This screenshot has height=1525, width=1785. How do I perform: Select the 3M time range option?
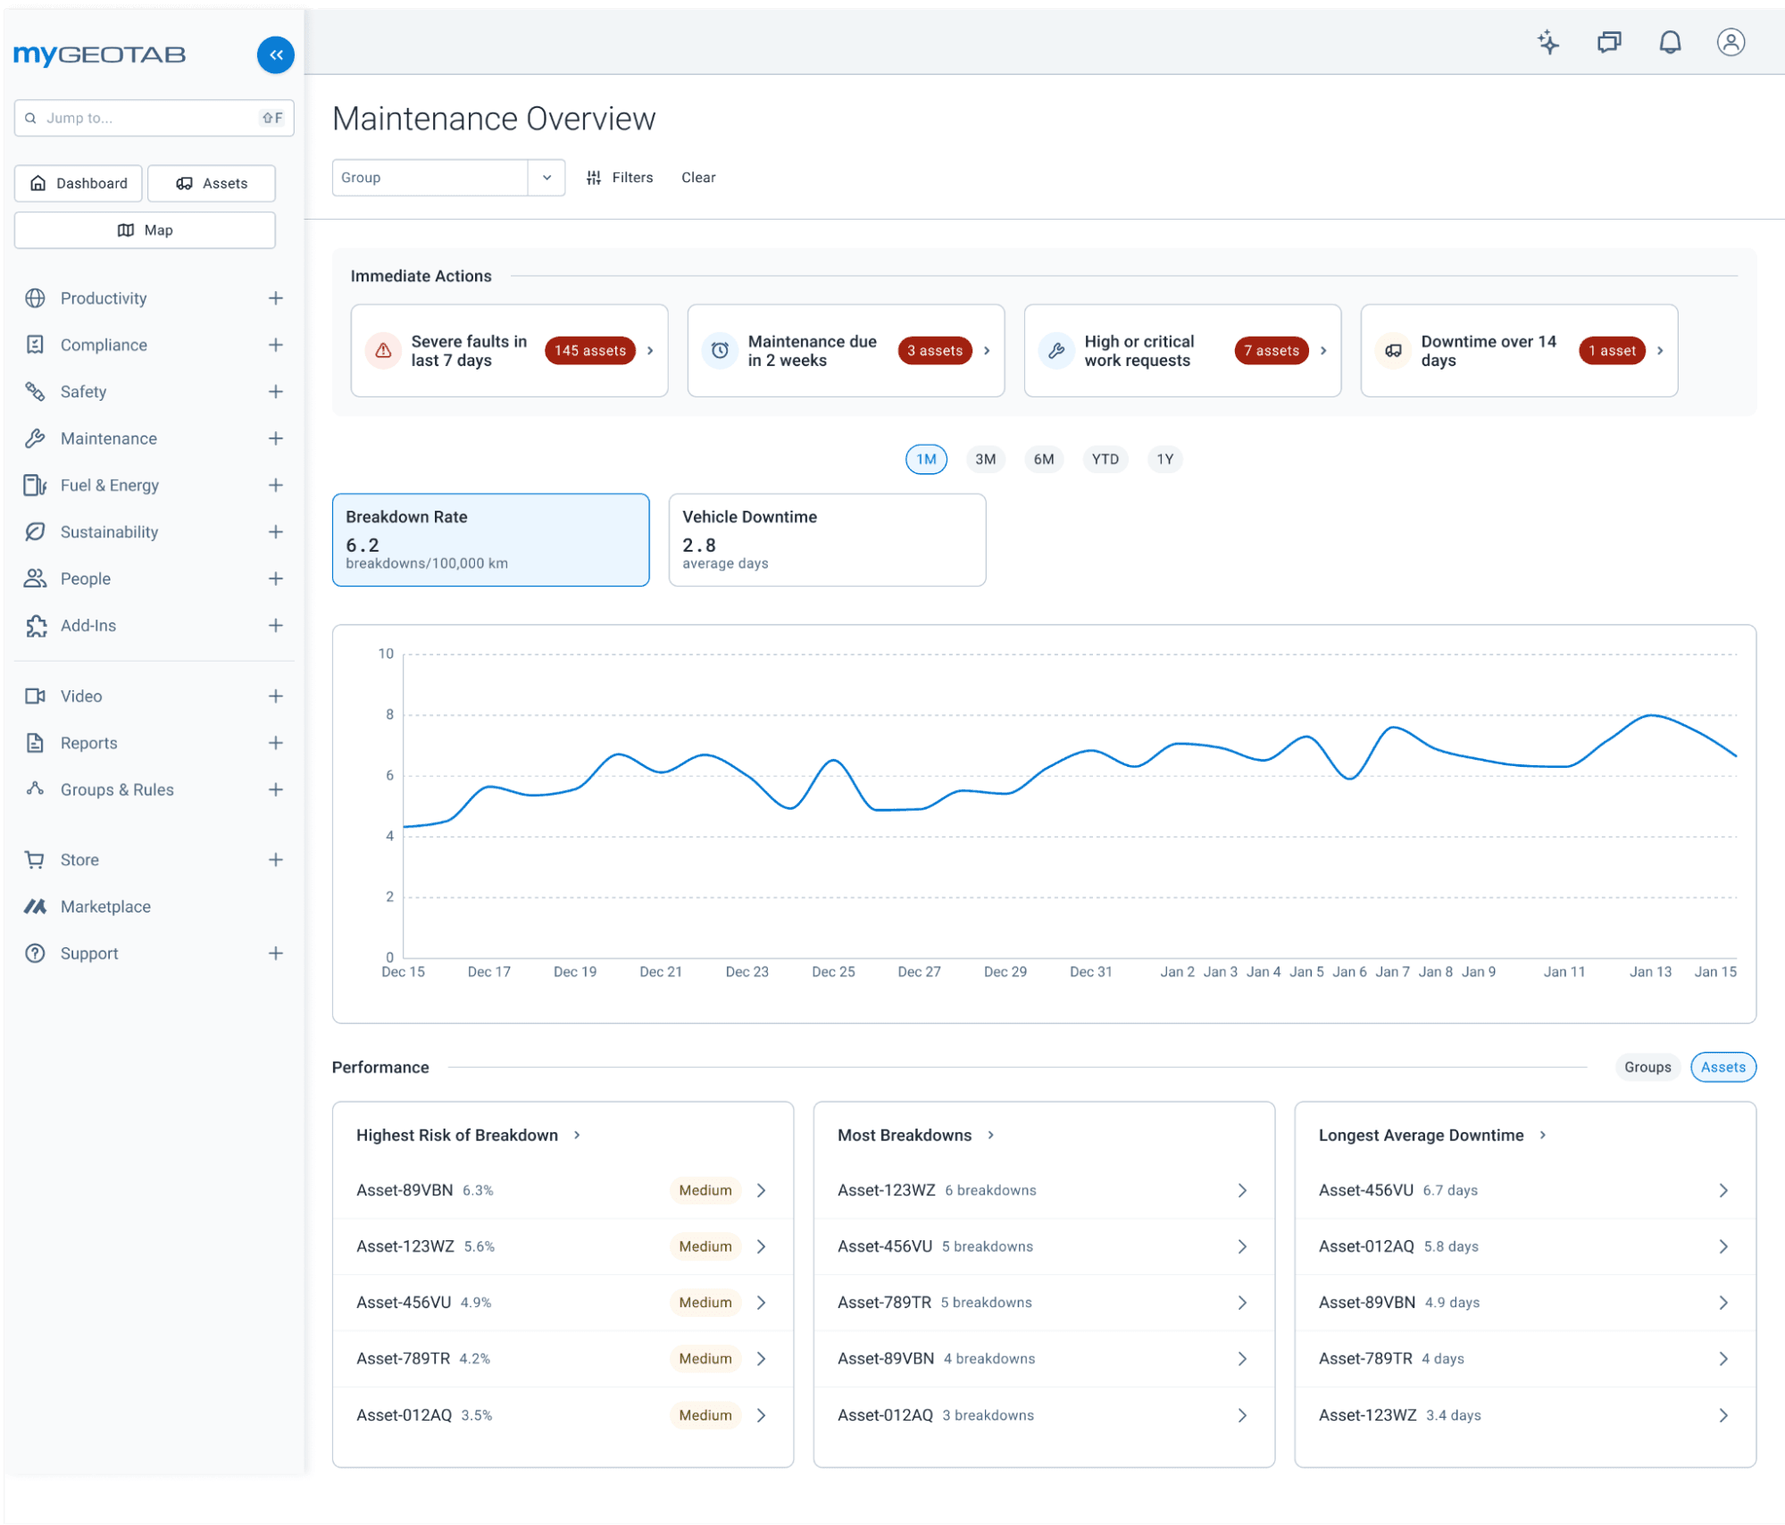point(985,459)
